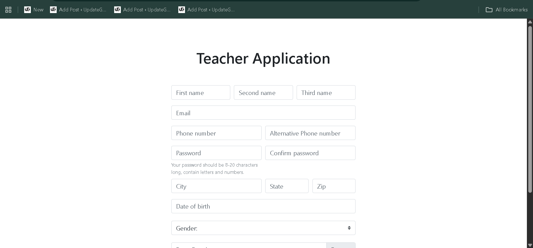Expand the Gender dropdown
This screenshot has height=248, width=533.
263,228
